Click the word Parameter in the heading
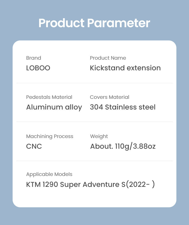 click(x=118, y=23)
